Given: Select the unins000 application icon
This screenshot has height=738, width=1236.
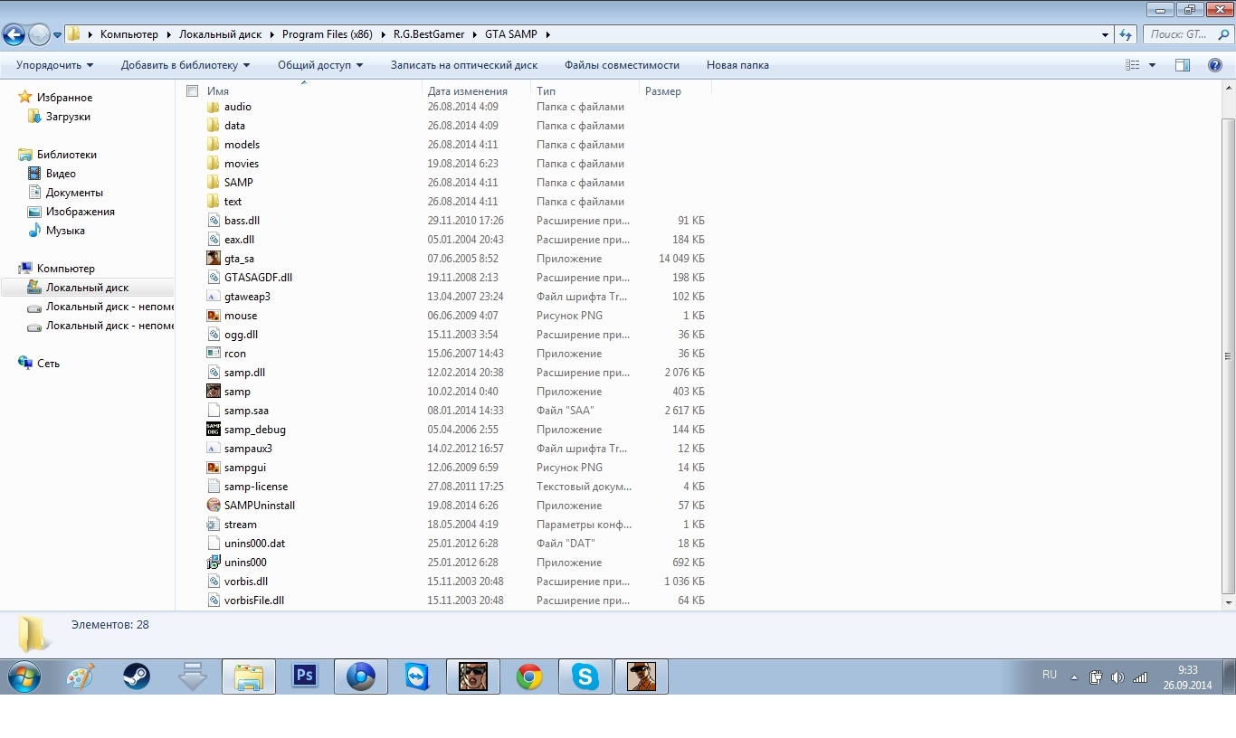Looking at the screenshot, I should (x=214, y=563).
